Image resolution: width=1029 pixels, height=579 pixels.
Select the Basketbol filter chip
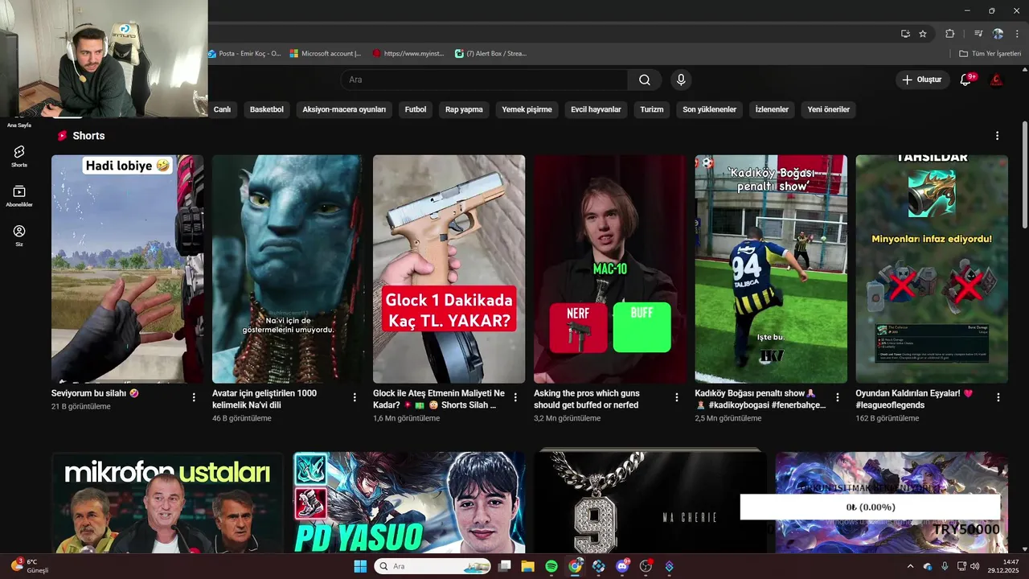266,109
